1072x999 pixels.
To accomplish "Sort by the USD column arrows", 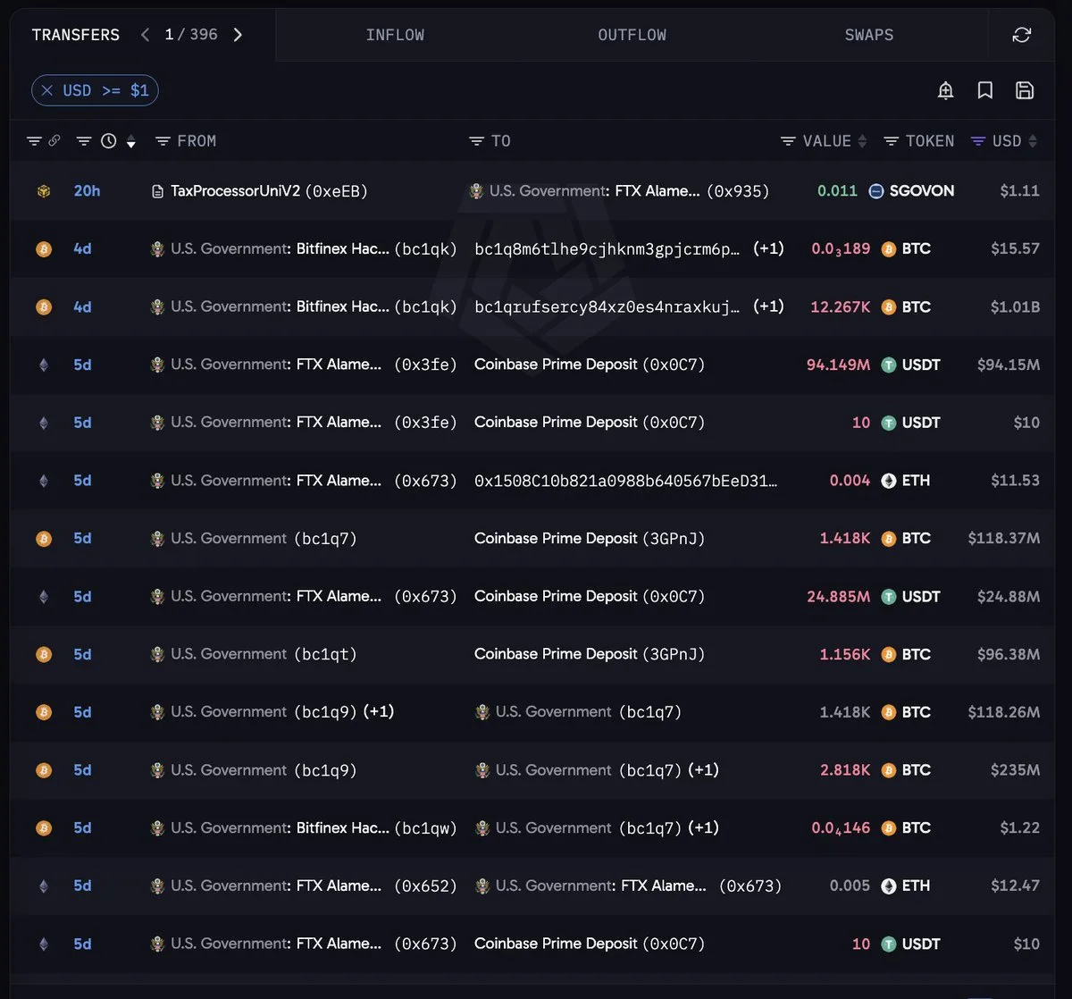I will click(1033, 141).
